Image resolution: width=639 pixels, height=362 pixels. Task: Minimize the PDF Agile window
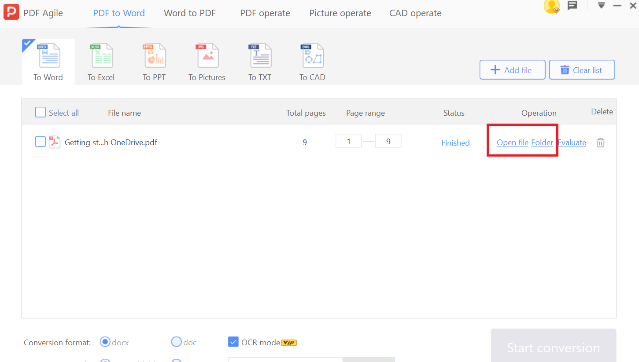(617, 6)
